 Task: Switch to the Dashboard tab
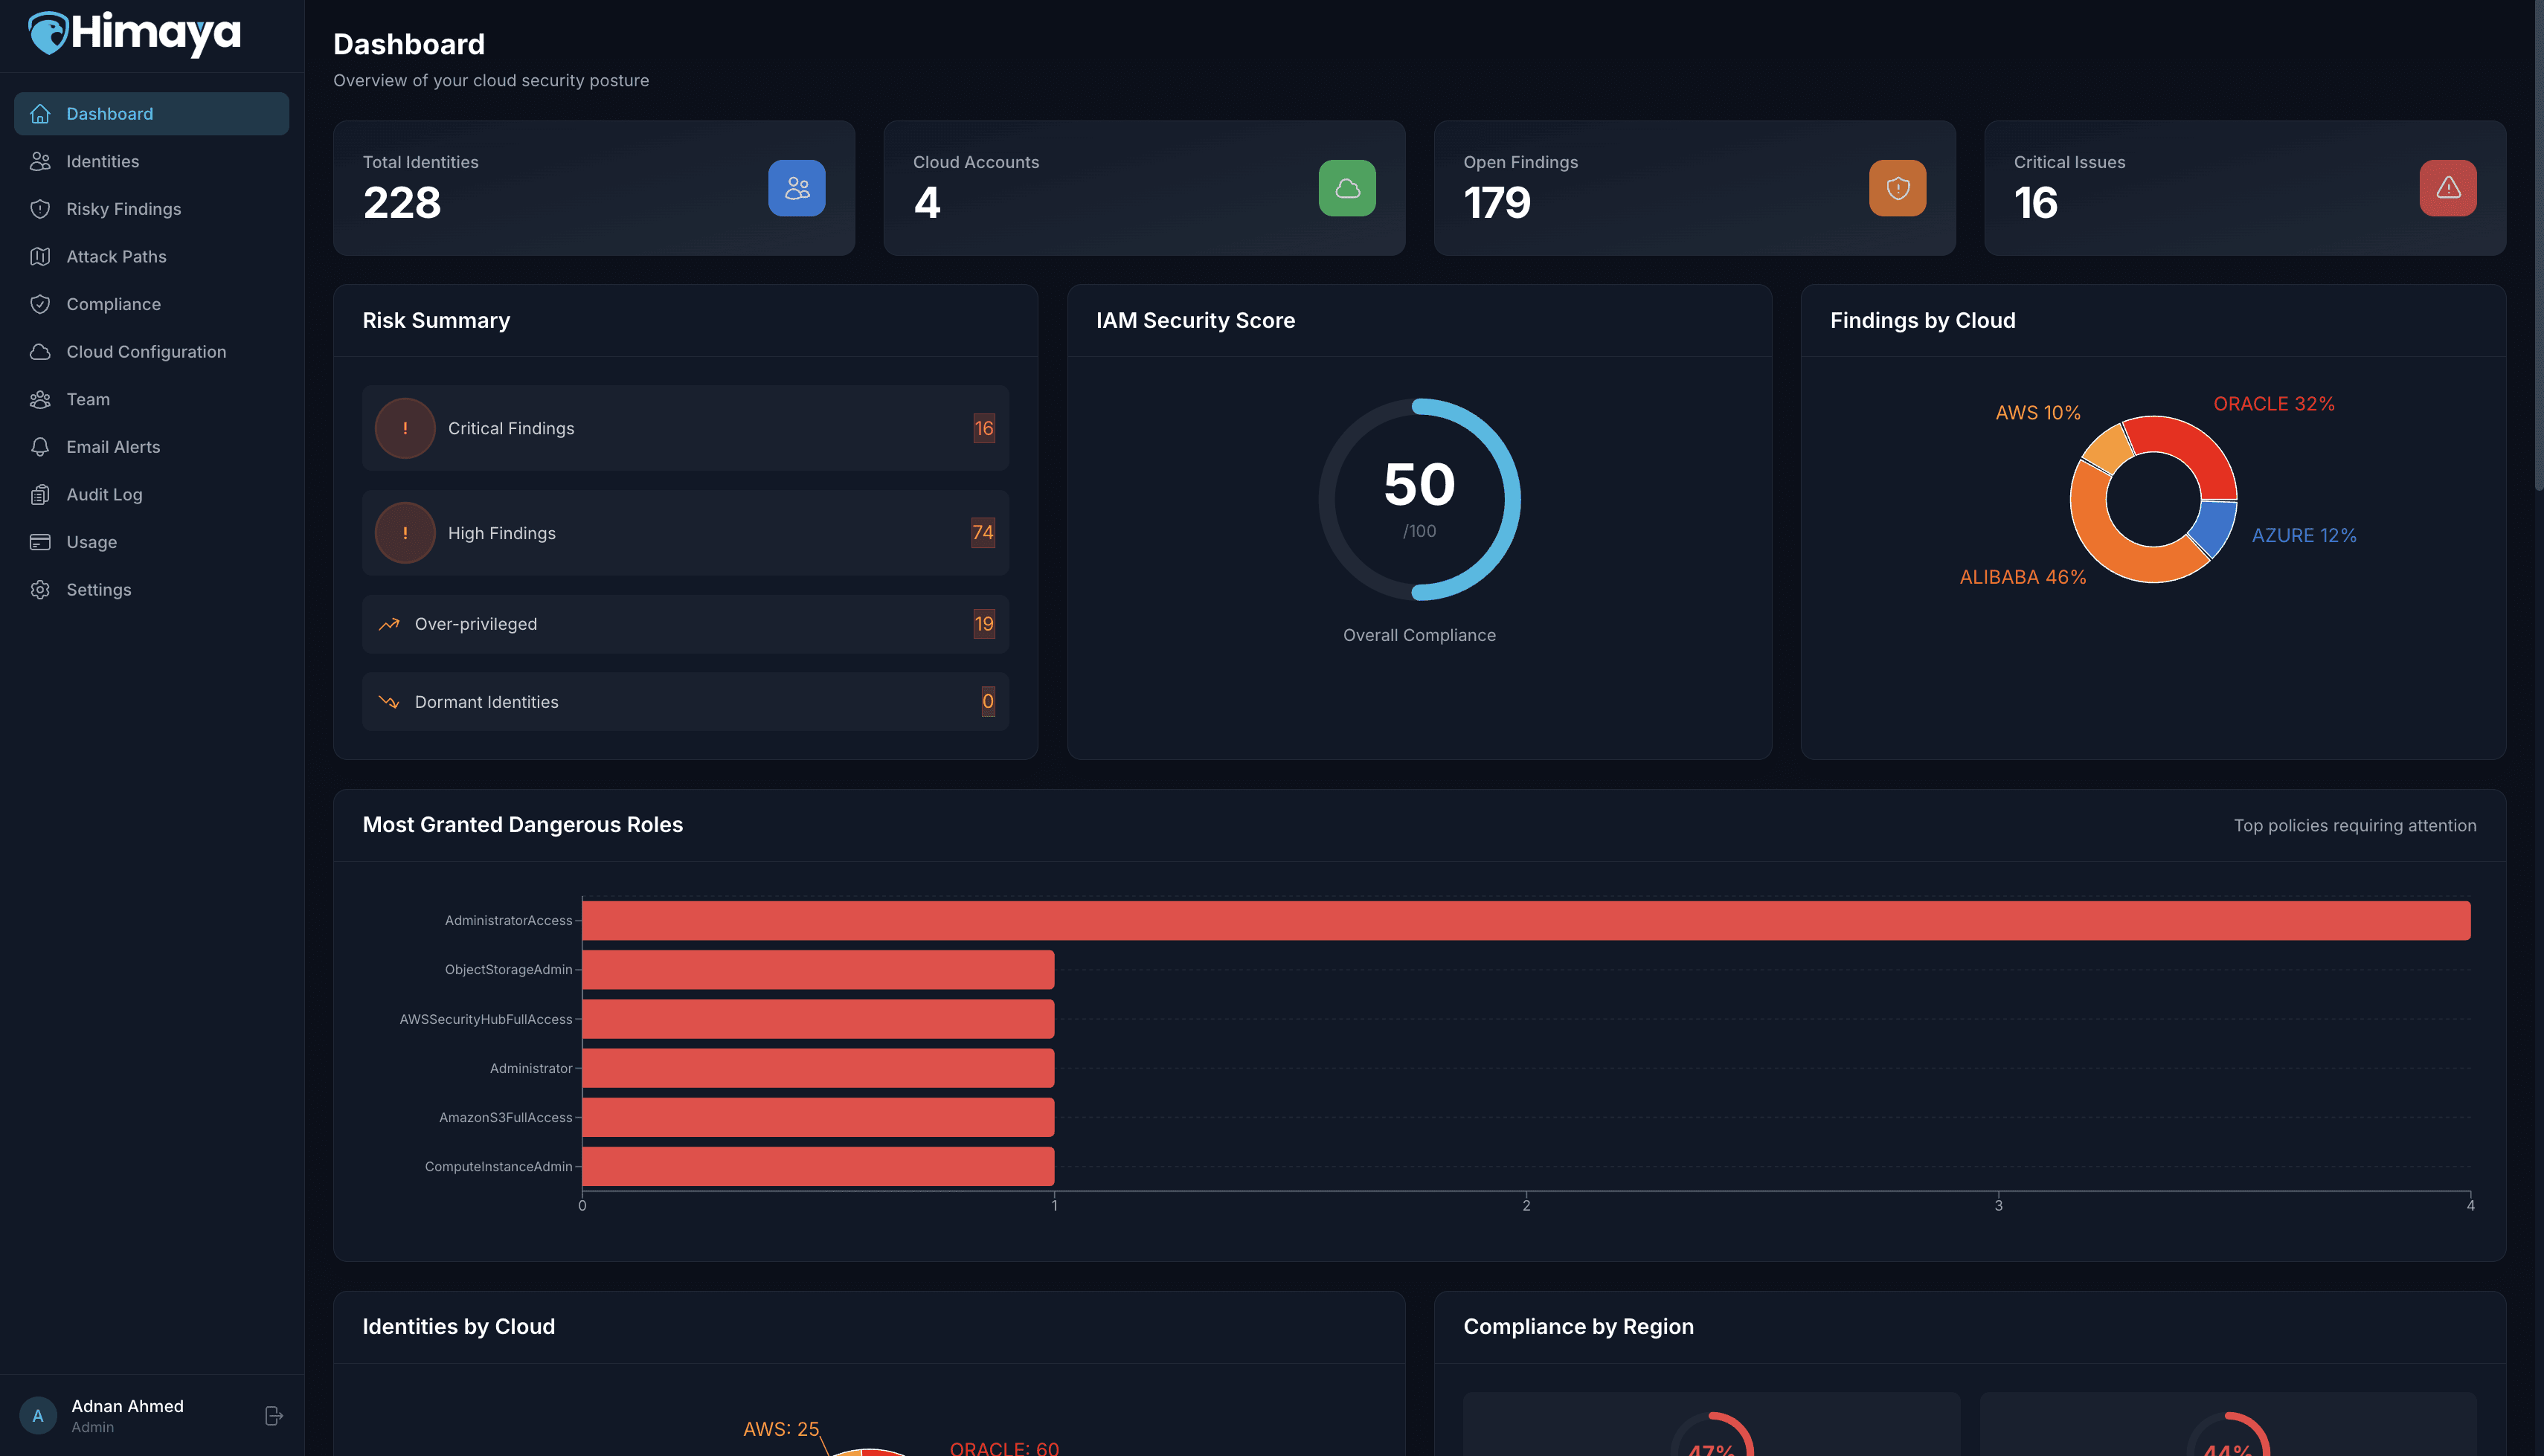click(110, 113)
